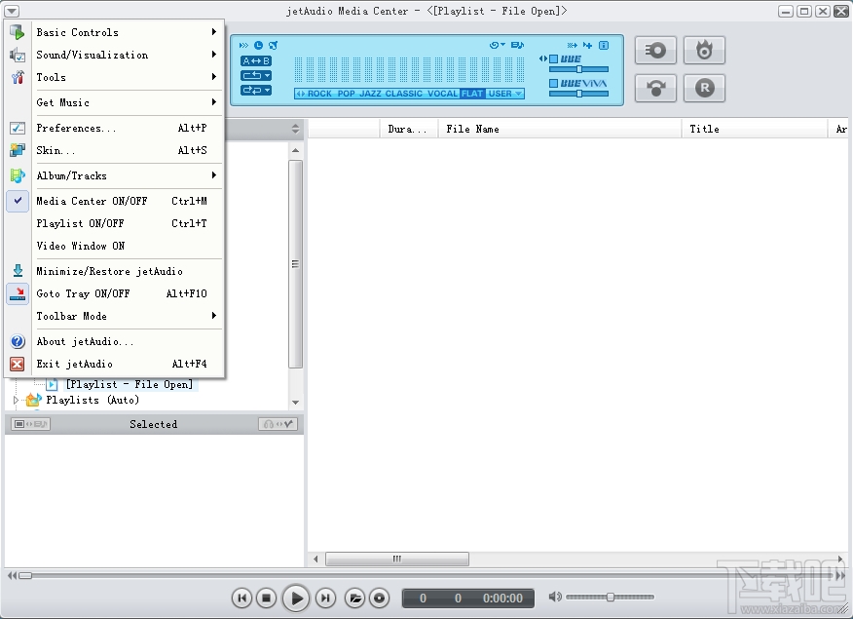Click the About jetAudio help icon

coord(17,341)
